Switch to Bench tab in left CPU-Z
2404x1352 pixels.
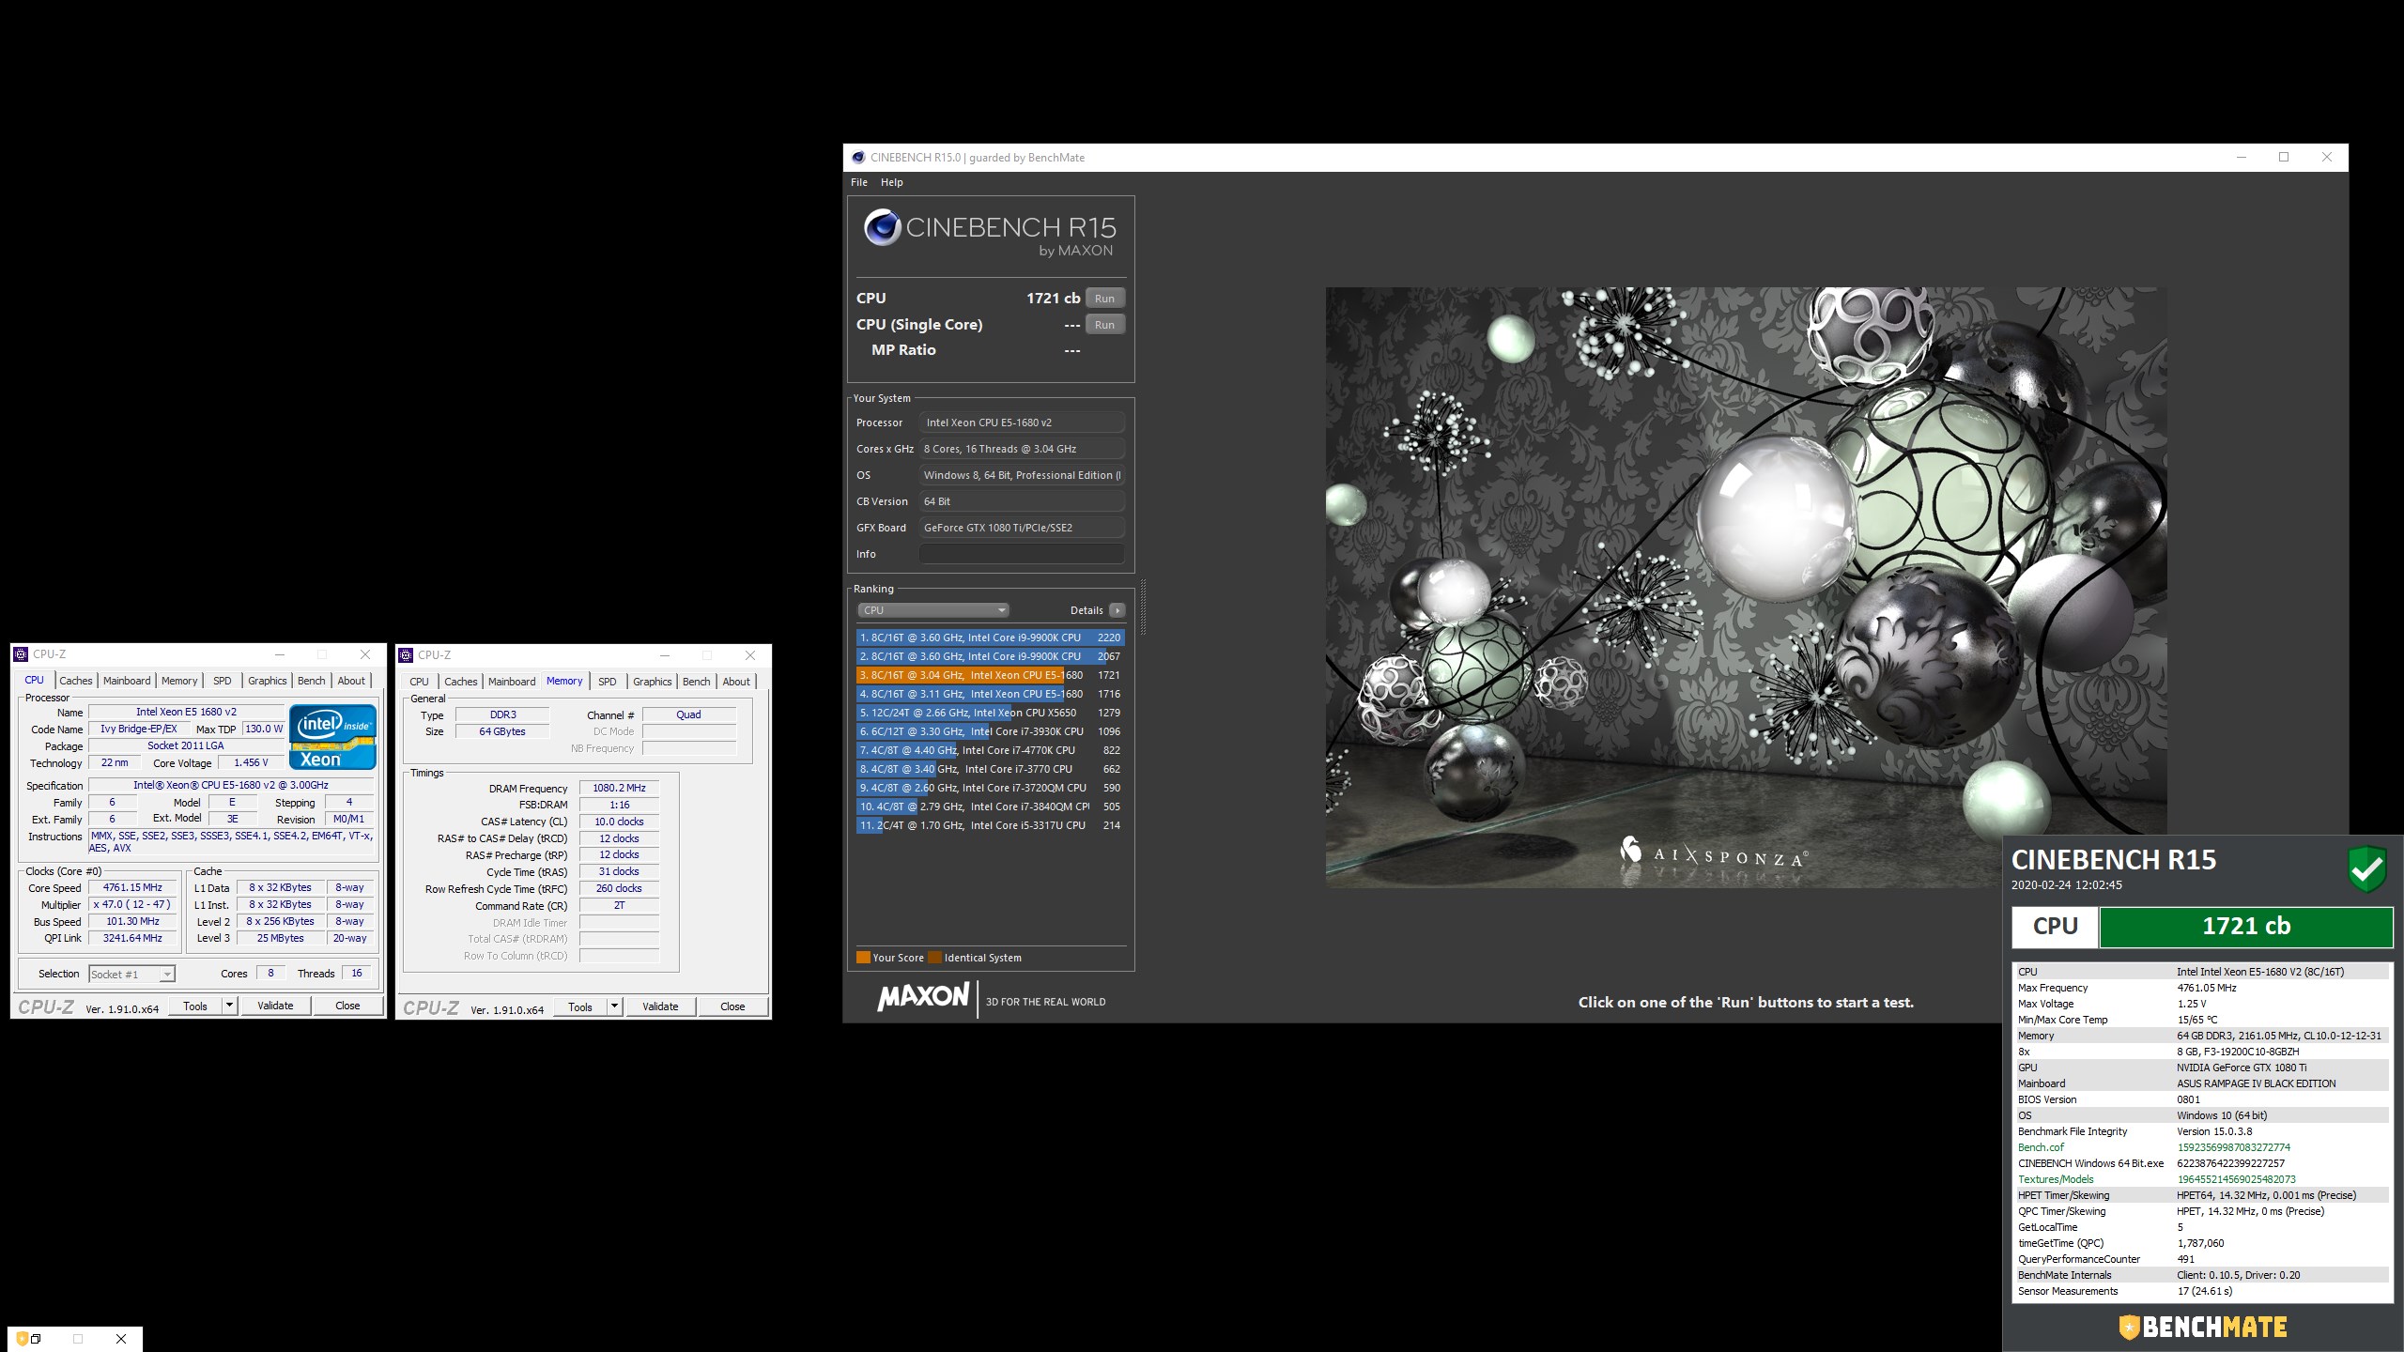coord(312,681)
